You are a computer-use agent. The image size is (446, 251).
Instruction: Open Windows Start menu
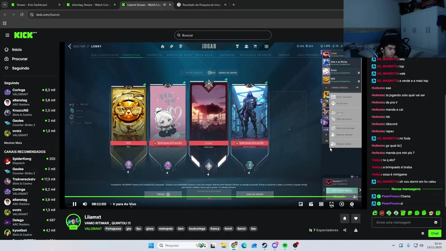point(151,245)
